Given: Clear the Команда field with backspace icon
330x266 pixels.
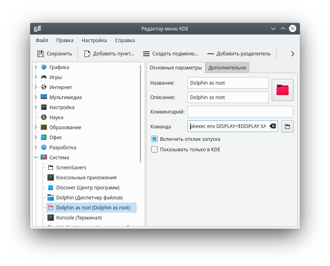Looking at the screenshot, I should point(273,126).
